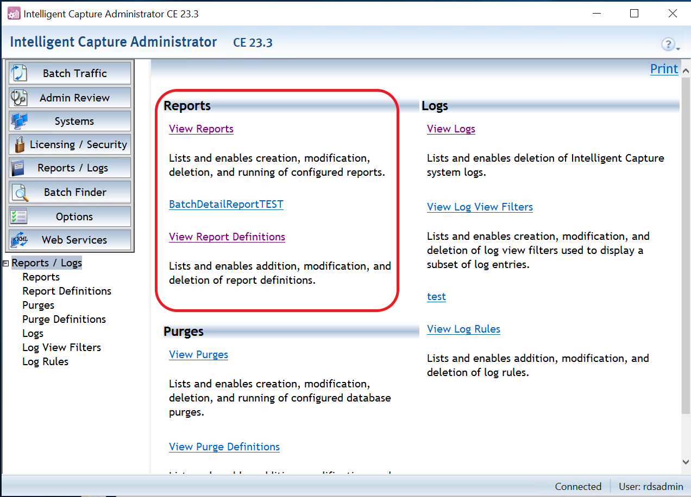
Task: Minimize the application window
Action: coord(596,14)
